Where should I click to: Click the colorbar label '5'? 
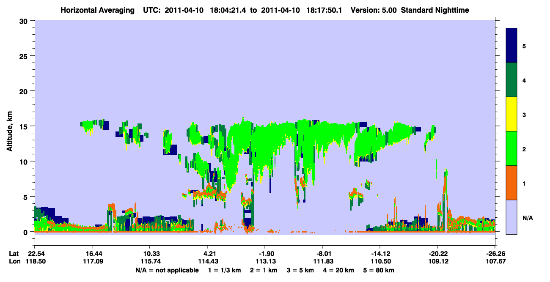coord(524,46)
